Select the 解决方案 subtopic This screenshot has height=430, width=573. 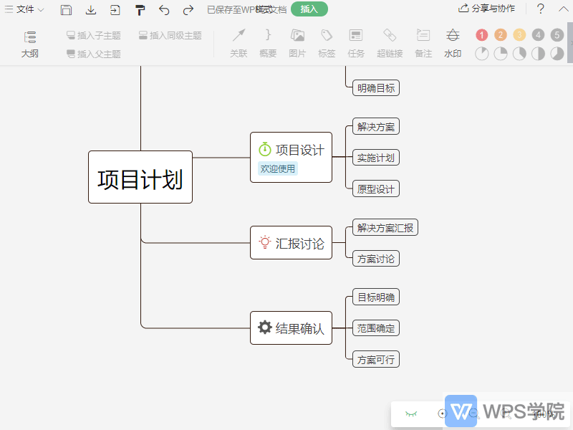pyautogui.click(x=375, y=127)
